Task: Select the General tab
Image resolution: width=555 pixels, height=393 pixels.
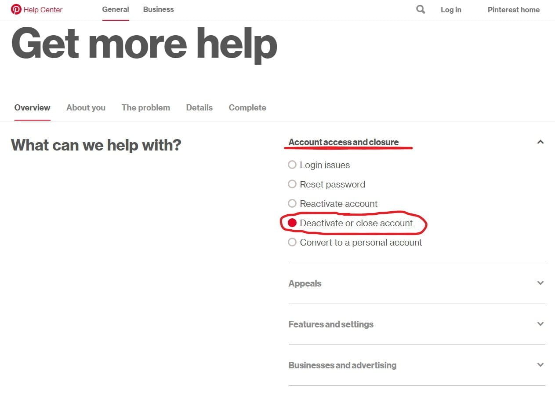Action: 115,9
